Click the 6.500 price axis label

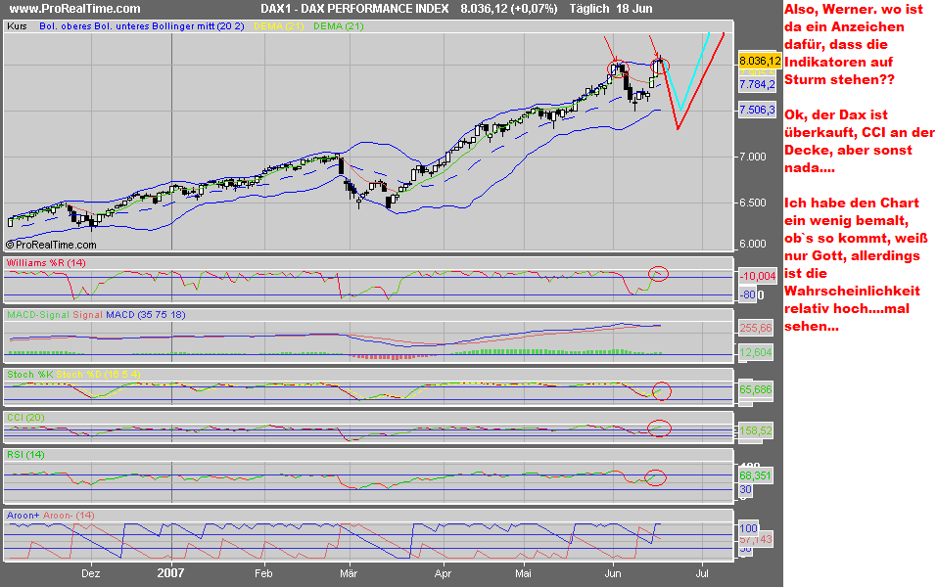click(x=752, y=203)
